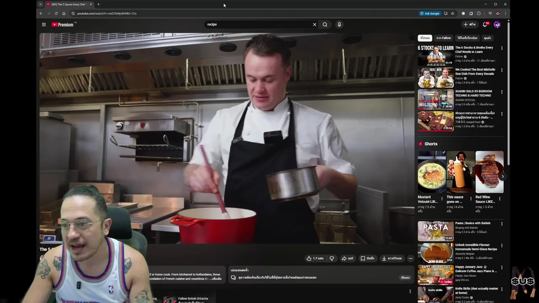Play the 'This sauce goes on' short
The width and height of the screenshot is (539, 303).
460,172
